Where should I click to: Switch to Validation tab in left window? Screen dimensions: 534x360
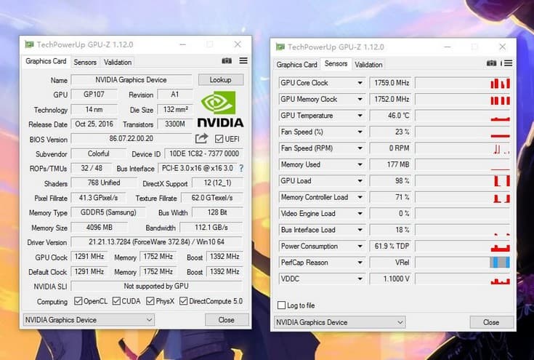point(118,63)
